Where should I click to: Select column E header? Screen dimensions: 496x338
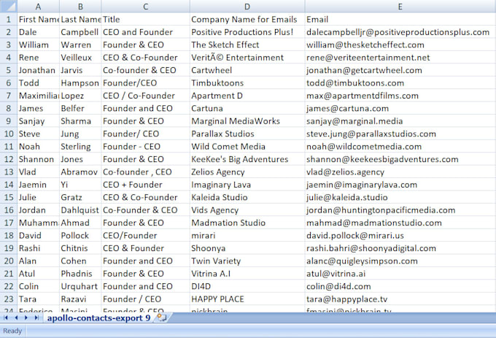[400, 7]
